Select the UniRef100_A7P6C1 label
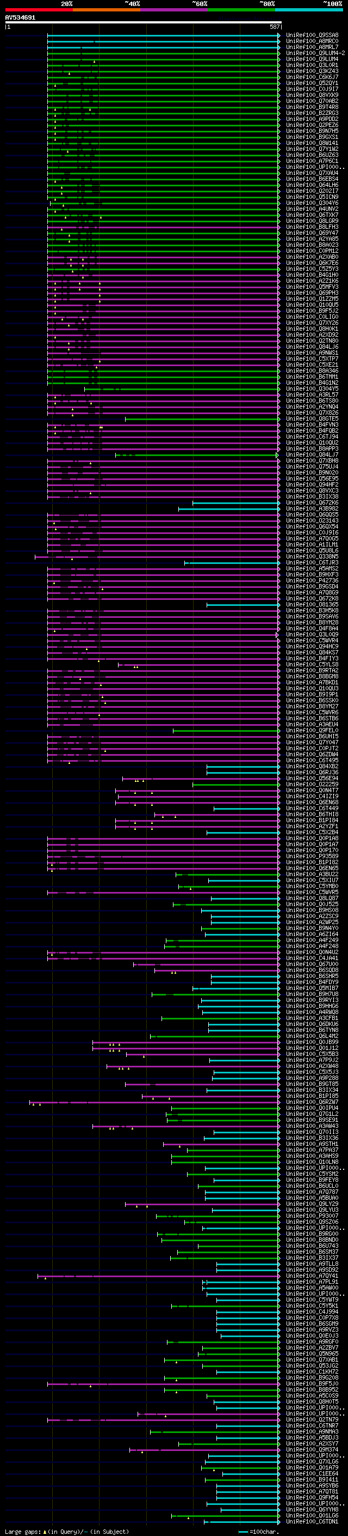Screen dimensions: 348x1536 coord(312,161)
